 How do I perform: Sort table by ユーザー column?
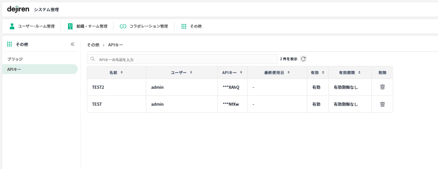point(182,72)
